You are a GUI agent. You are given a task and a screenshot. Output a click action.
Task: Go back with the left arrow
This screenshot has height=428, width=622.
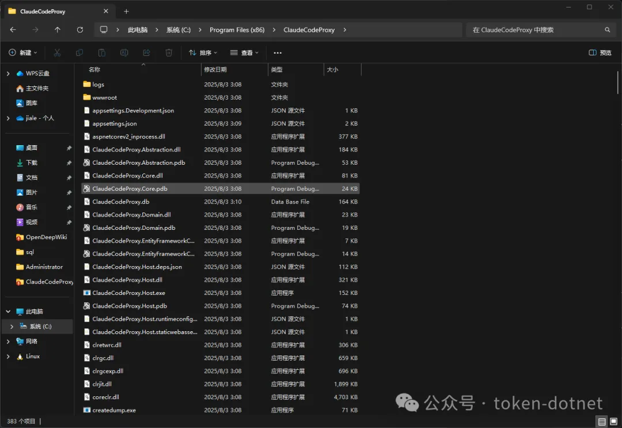(x=13, y=30)
